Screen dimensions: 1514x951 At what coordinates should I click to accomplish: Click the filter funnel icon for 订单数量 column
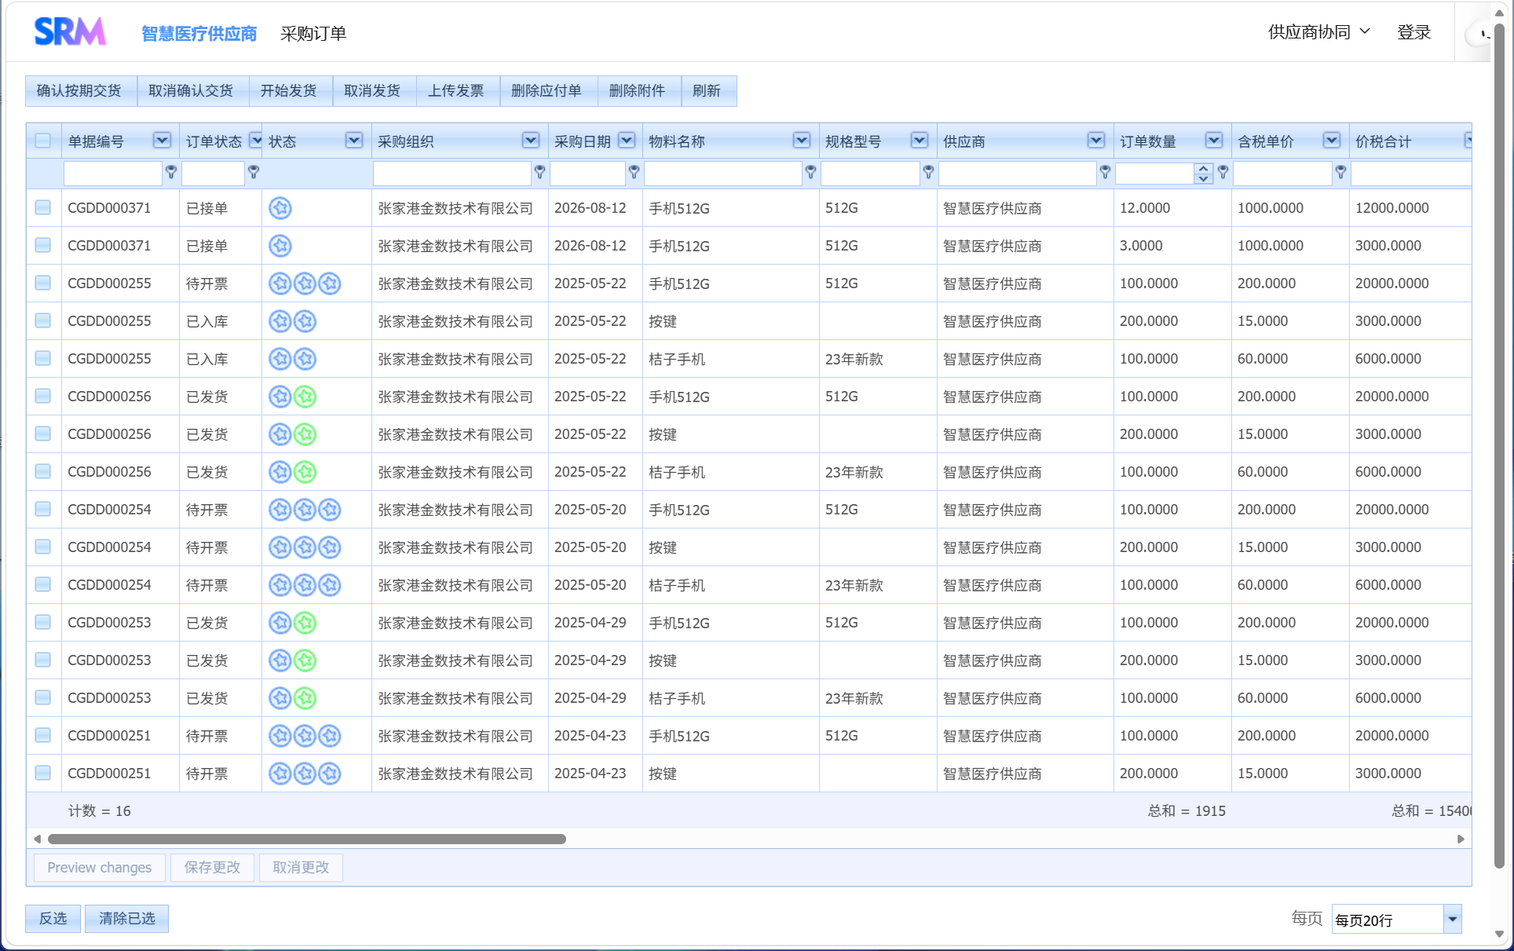1223,172
